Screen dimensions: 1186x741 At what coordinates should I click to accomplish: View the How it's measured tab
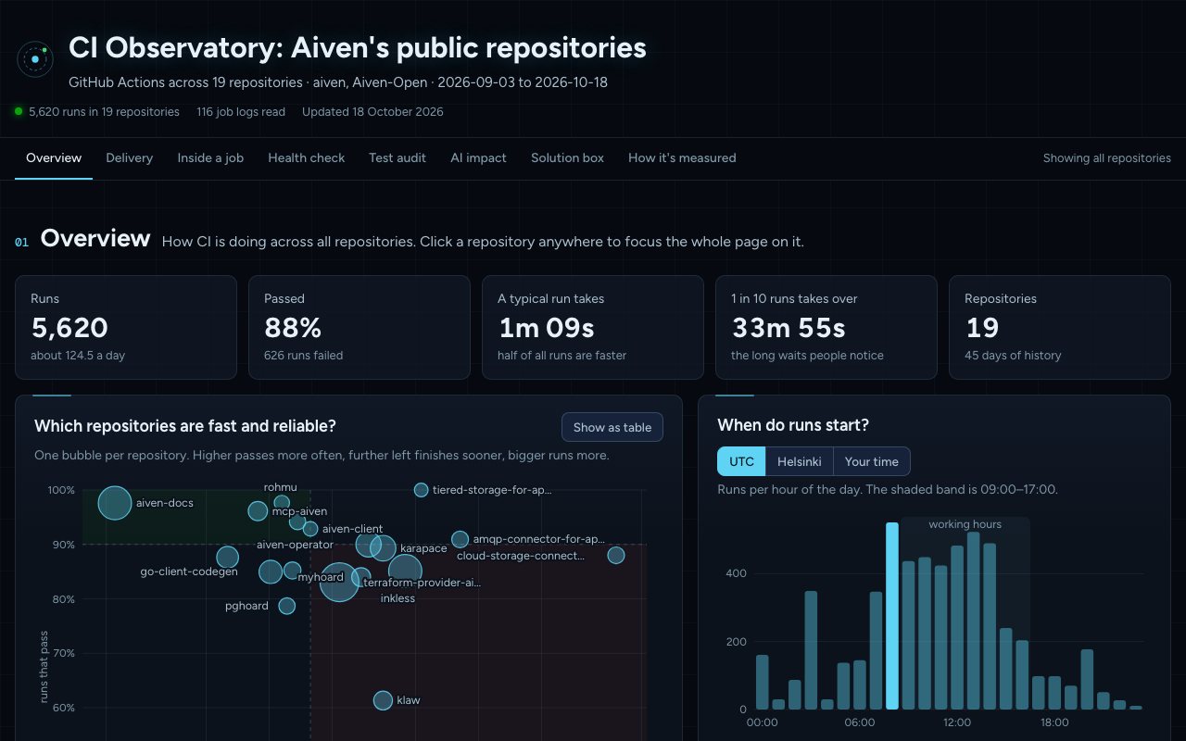pos(682,158)
